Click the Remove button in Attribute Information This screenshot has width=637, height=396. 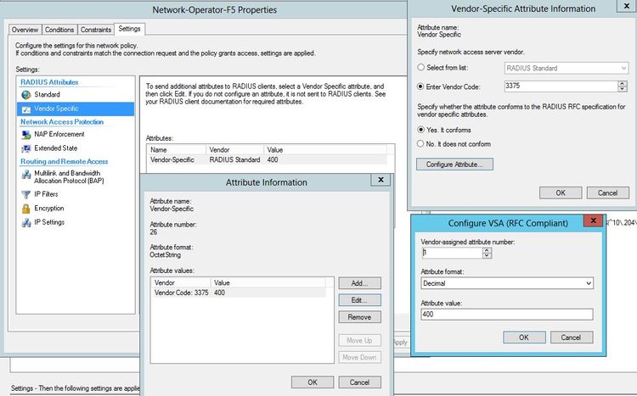point(359,317)
